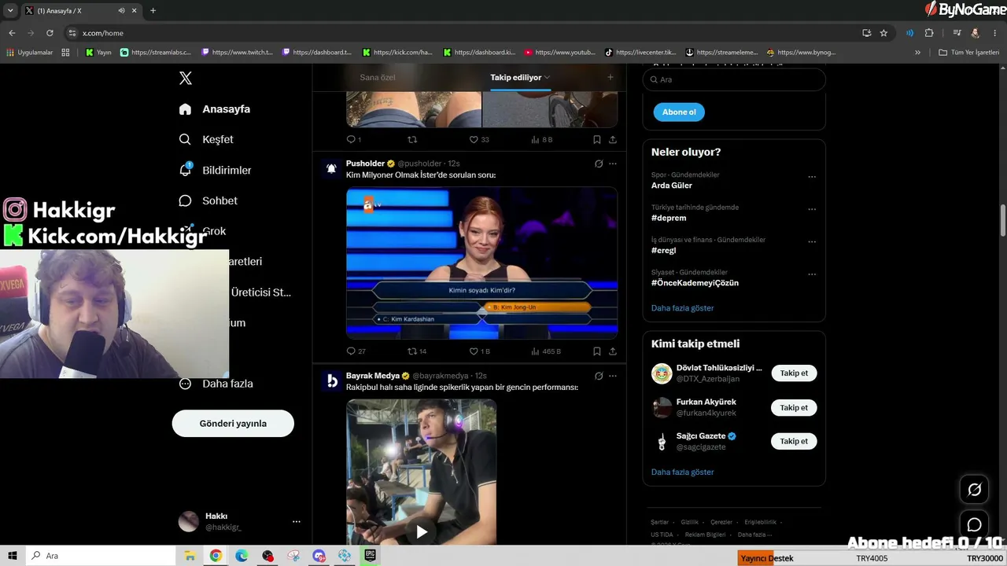The width and height of the screenshot is (1007, 566).
Task: Open Uygulamalar apps shortcut
Action: pyautogui.click(x=30, y=53)
